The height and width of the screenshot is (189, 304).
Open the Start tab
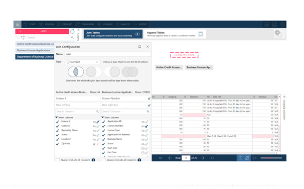[x=30, y=24]
